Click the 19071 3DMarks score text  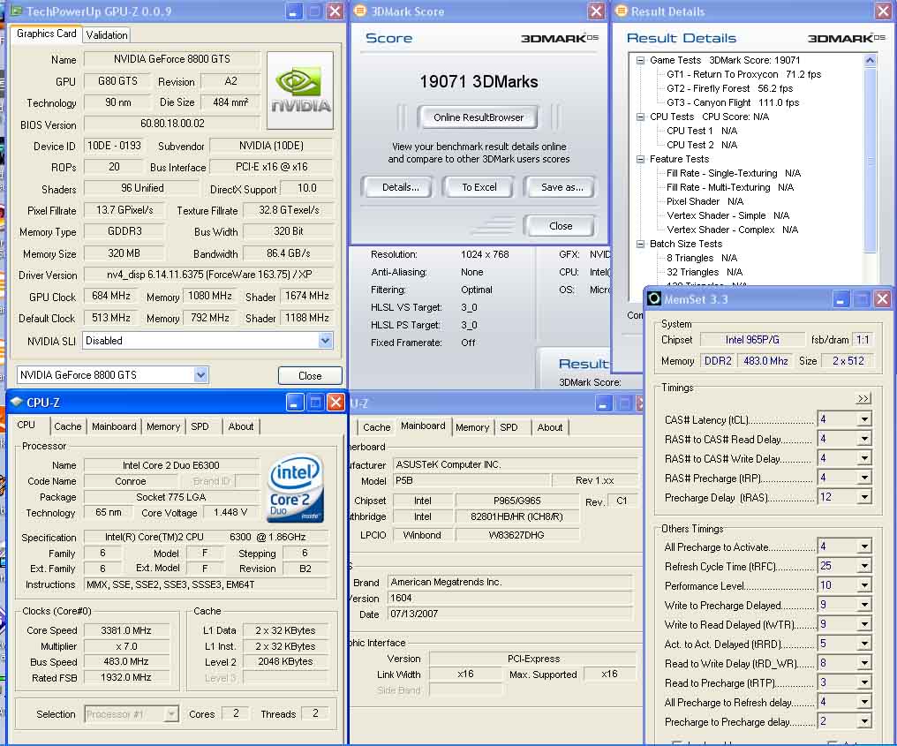click(x=479, y=82)
